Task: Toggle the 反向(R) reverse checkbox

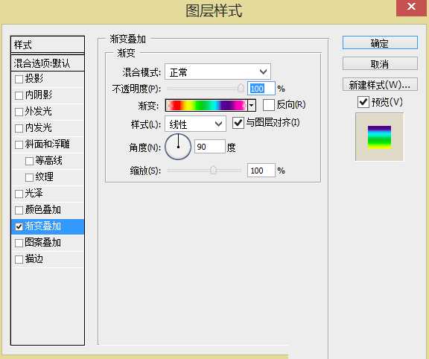Action: coord(269,105)
